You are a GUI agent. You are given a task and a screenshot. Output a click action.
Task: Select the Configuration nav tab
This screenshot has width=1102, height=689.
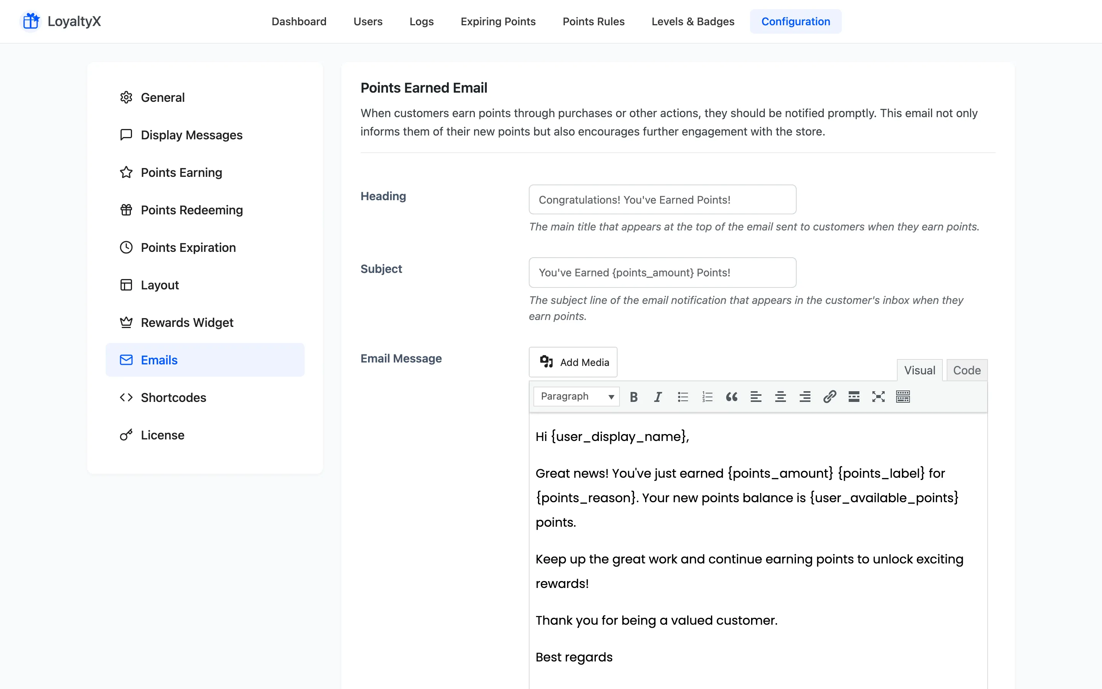(796, 21)
